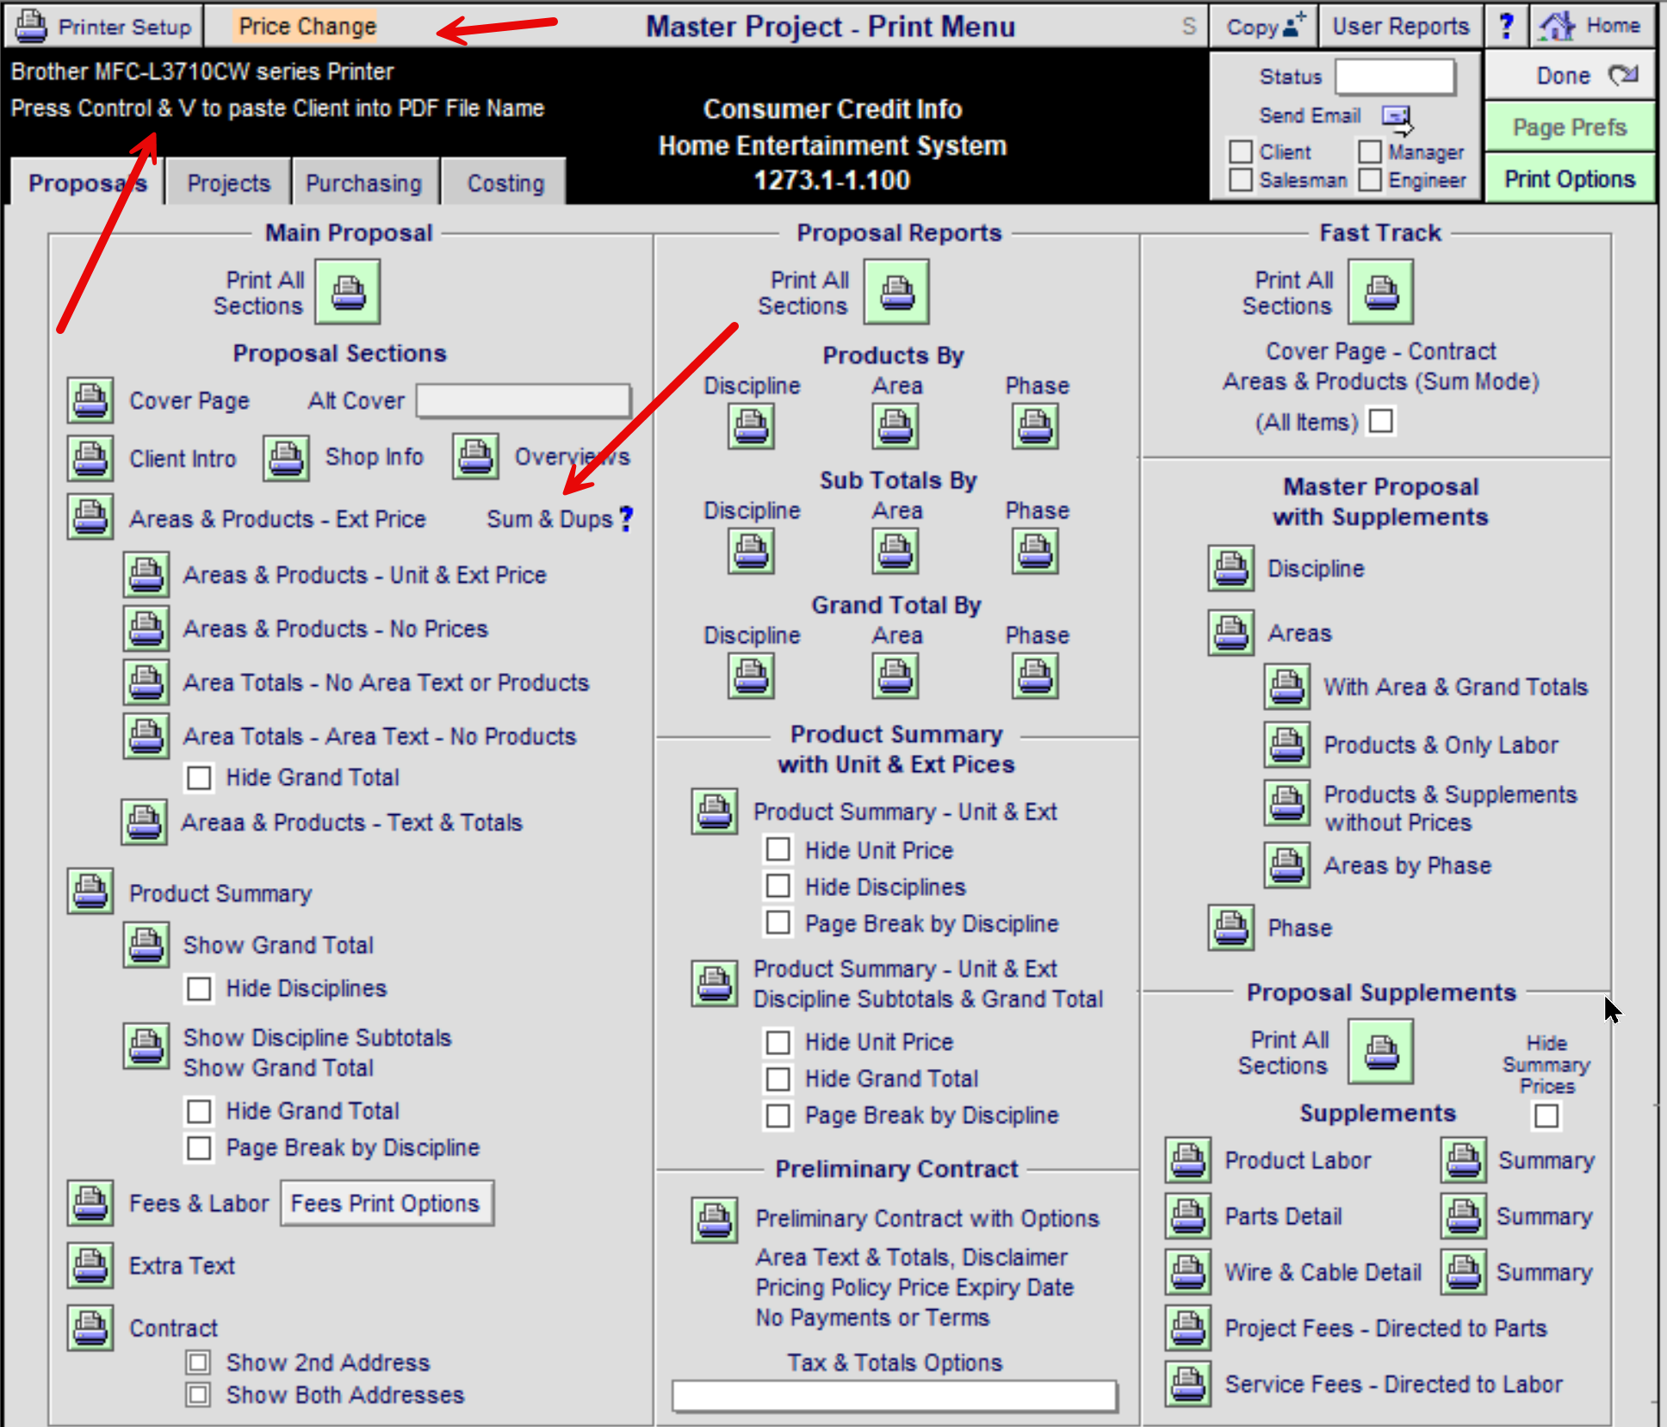Print Areas by Phase report
Screen dimensions: 1667x1427
1287,864
